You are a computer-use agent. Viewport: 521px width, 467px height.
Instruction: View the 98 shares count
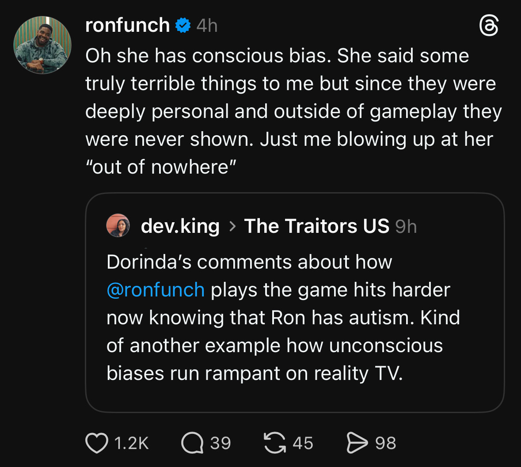pos(385,443)
